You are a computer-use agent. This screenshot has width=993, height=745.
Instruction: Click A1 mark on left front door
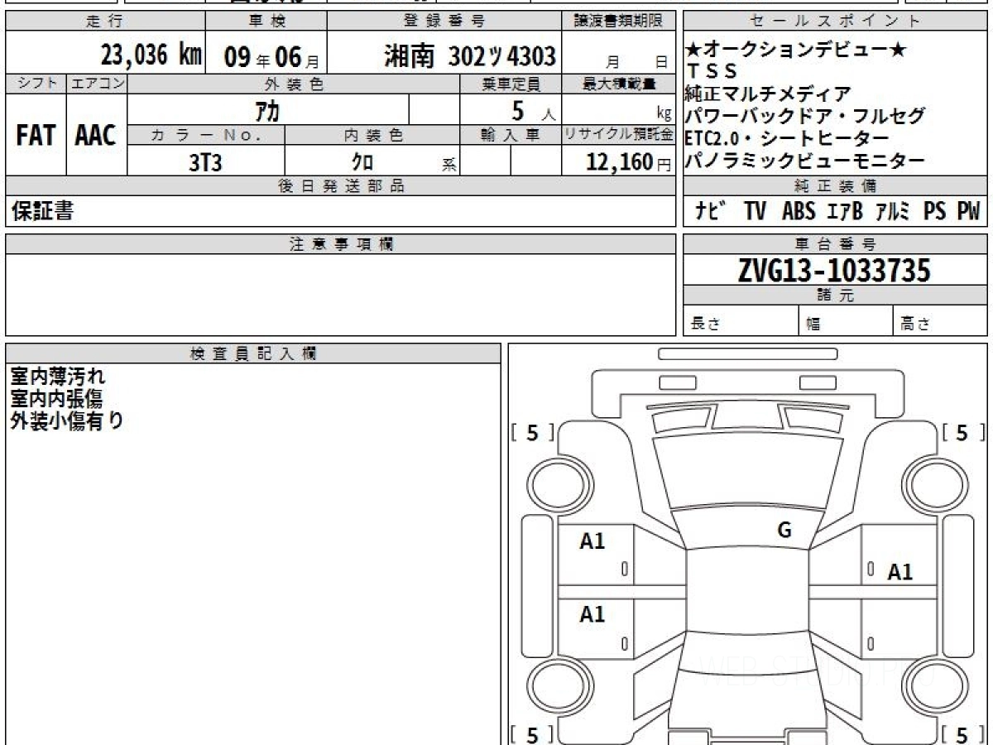coord(592,541)
